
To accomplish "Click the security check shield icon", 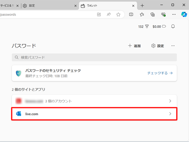I will click(19, 73).
